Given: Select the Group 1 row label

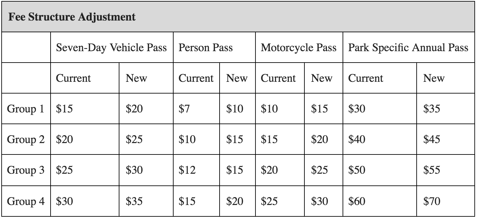Looking at the screenshot, I should pyautogui.click(x=25, y=109).
